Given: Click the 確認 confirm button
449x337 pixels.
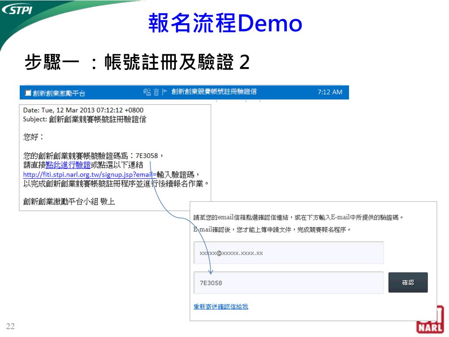Looking at the screenshot, I should click(408, 283).
